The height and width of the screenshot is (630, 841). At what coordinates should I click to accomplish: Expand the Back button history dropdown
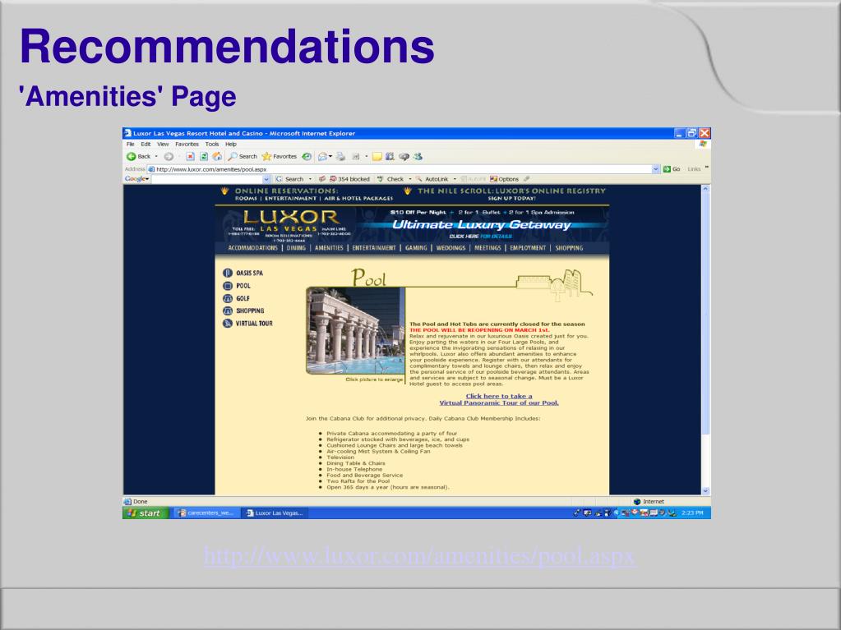[x=156, y=156]
